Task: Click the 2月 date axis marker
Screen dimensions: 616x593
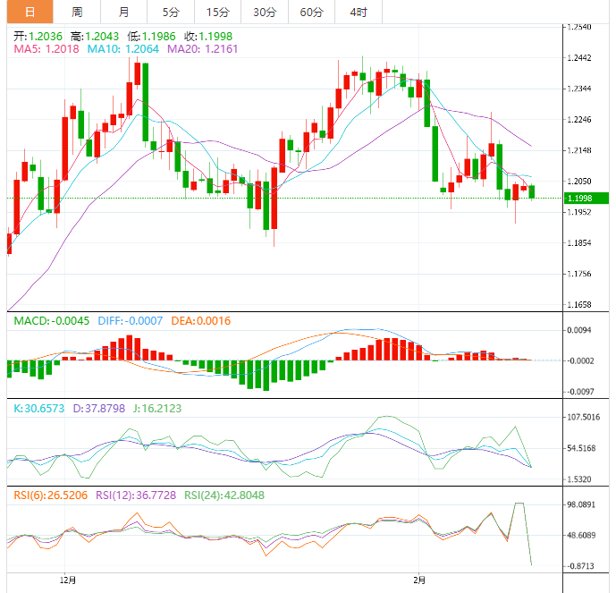Action: pyautogui.click(x=419, y=580)
